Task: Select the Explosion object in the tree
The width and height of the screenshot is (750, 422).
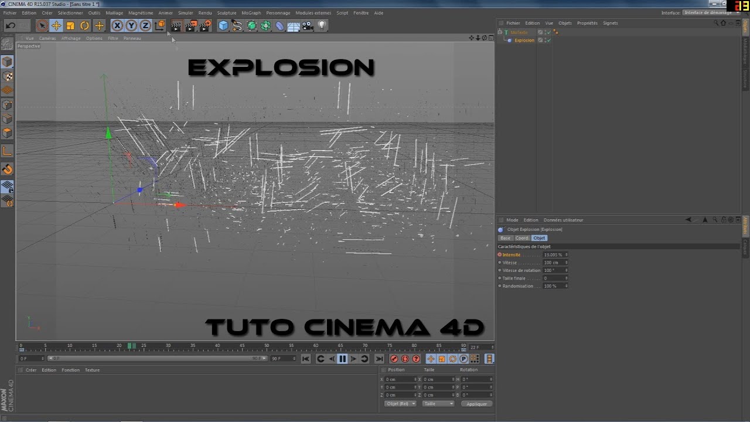Action: coord(524,40)
